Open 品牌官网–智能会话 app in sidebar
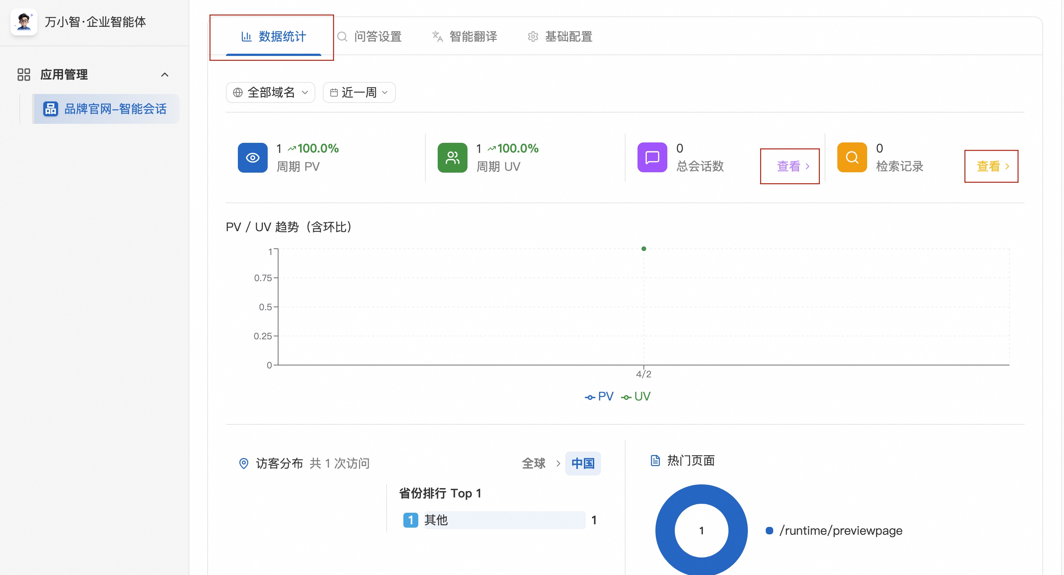 [106, 109]
